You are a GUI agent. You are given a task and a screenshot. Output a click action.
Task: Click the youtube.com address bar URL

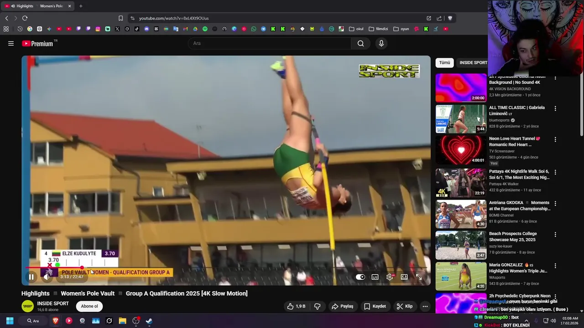tap(174, 18)
